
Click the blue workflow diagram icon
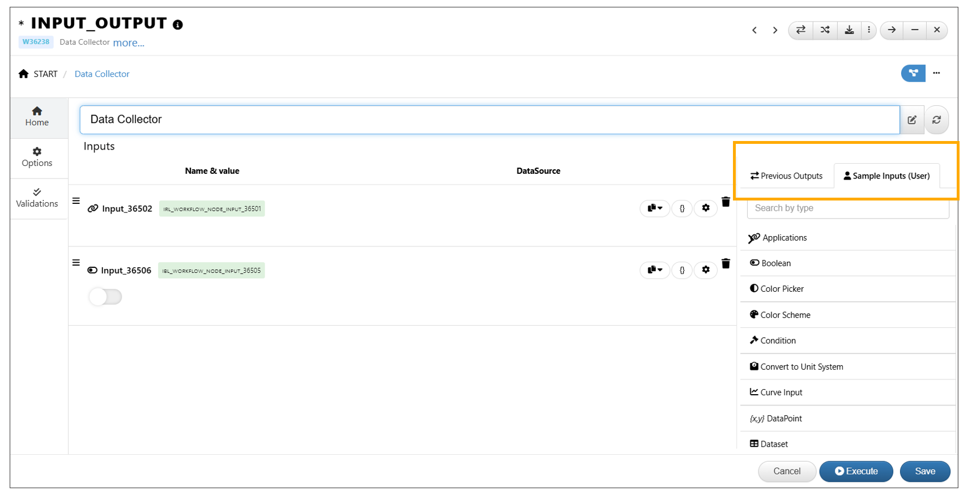click(x=913, y=73)
